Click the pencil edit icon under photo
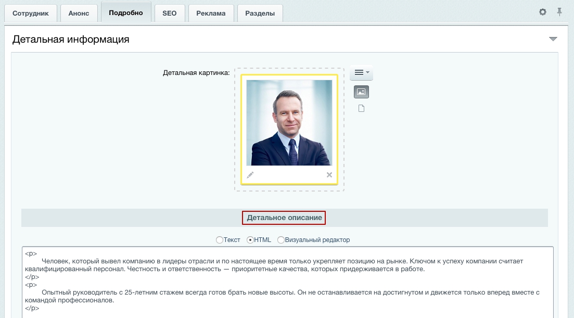574x318 pixels. (x=250, y=175)
